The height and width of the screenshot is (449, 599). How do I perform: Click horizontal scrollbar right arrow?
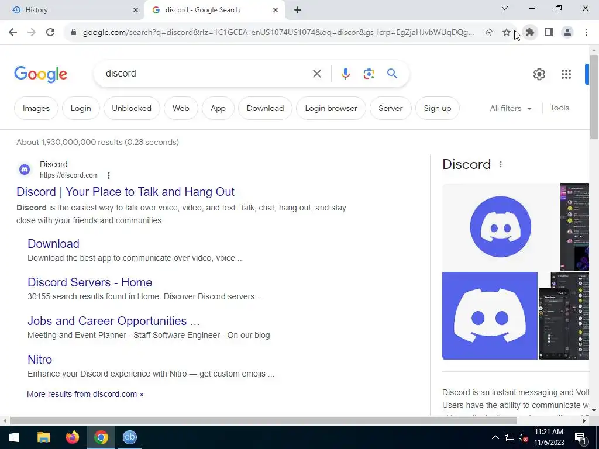click(x=584, y=420)
